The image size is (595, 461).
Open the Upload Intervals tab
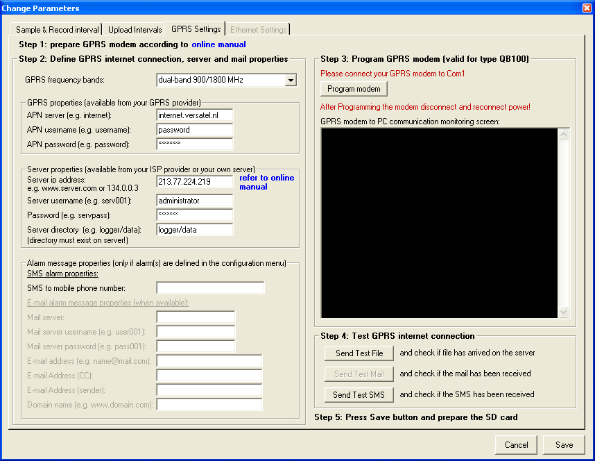(135, 30)
